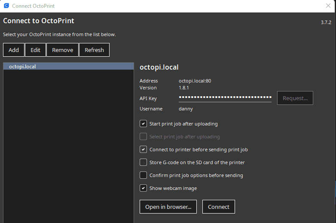Click the octopi.local details heading

159,67
